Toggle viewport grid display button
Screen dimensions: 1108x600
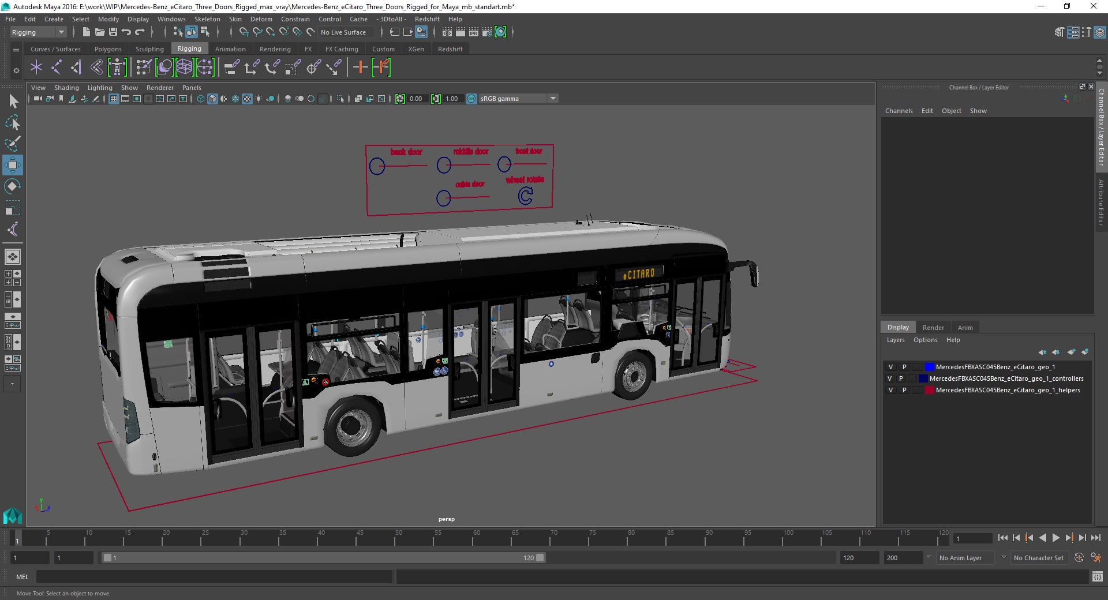click(x=114, y=99)
